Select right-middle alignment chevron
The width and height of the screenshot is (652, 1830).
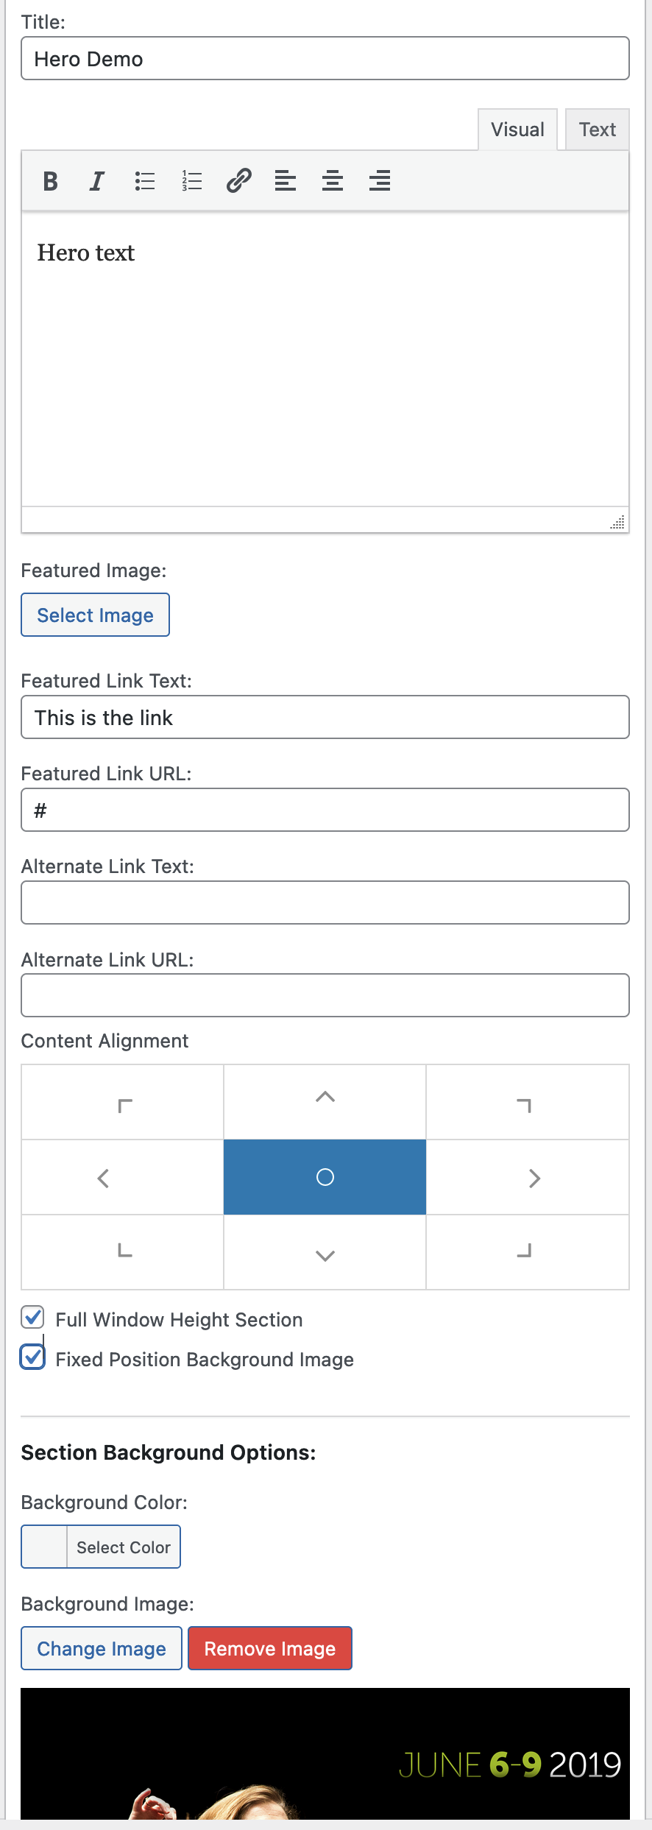point(528,1177)
